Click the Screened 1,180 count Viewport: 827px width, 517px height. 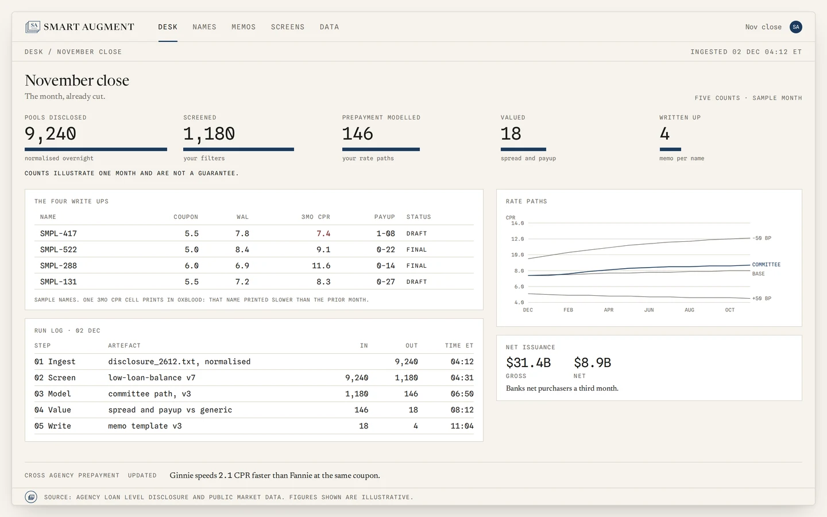tap(209, 134)
